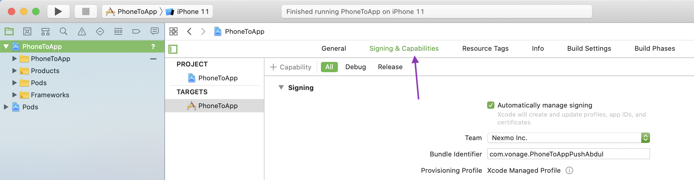Open the Breakpoint navigator tag icon

point(136,31)
